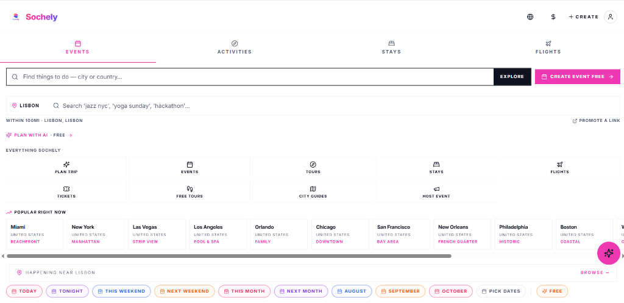Open the floating pink AI sparkle button
The image size is (624, 303).
[x=609, y=253]
